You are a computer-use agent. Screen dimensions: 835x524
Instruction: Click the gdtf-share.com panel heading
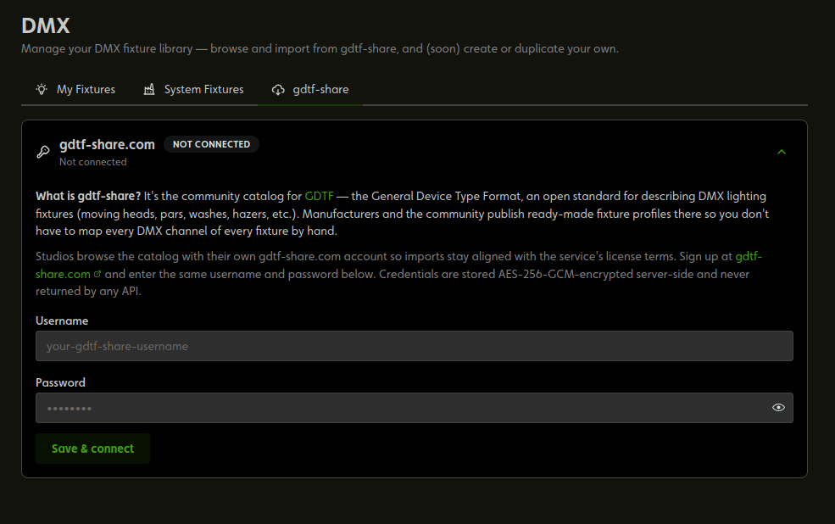(107, 144)
